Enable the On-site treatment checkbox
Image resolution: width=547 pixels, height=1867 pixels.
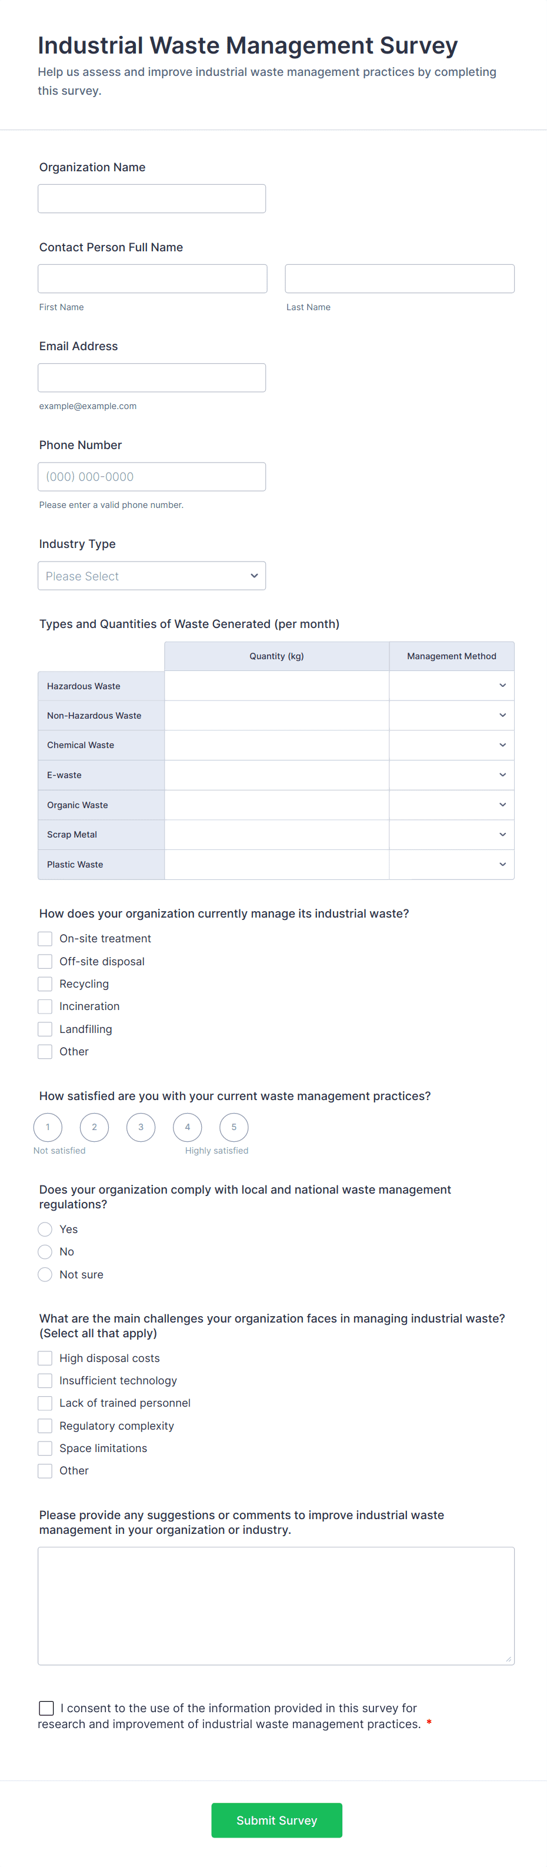(44, 938)
